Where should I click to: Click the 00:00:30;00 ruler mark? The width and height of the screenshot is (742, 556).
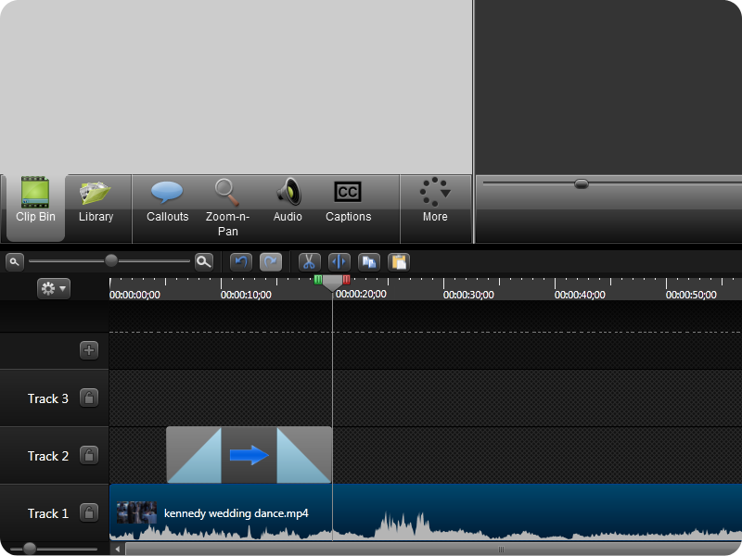[x=468, y=295]
